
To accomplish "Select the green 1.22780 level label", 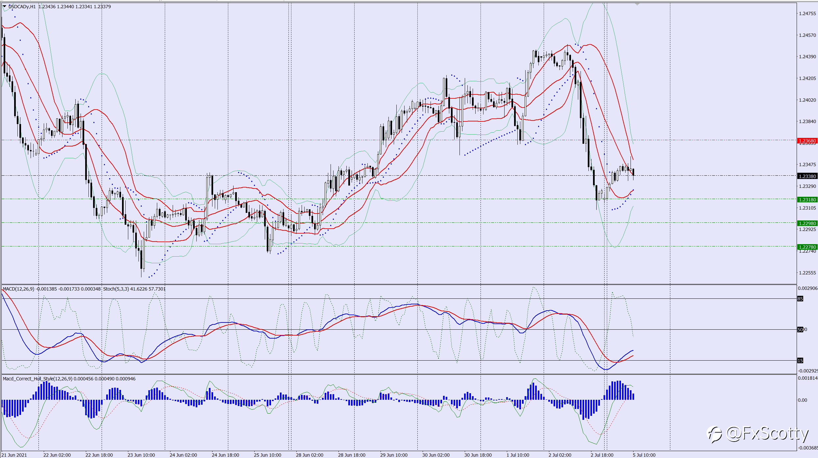I will point(807,247).
